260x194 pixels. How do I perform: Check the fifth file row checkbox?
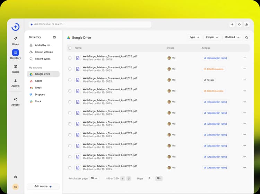[x=70, y=102]
